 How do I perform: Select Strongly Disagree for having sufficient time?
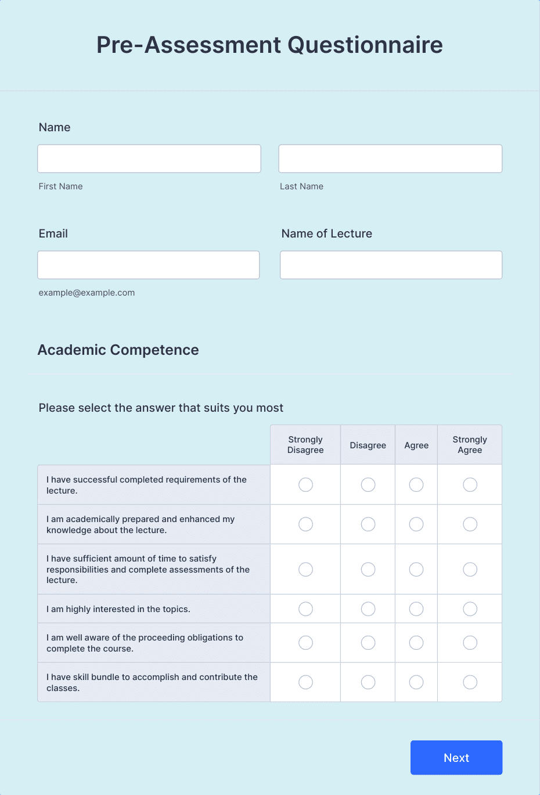(305, 569)
